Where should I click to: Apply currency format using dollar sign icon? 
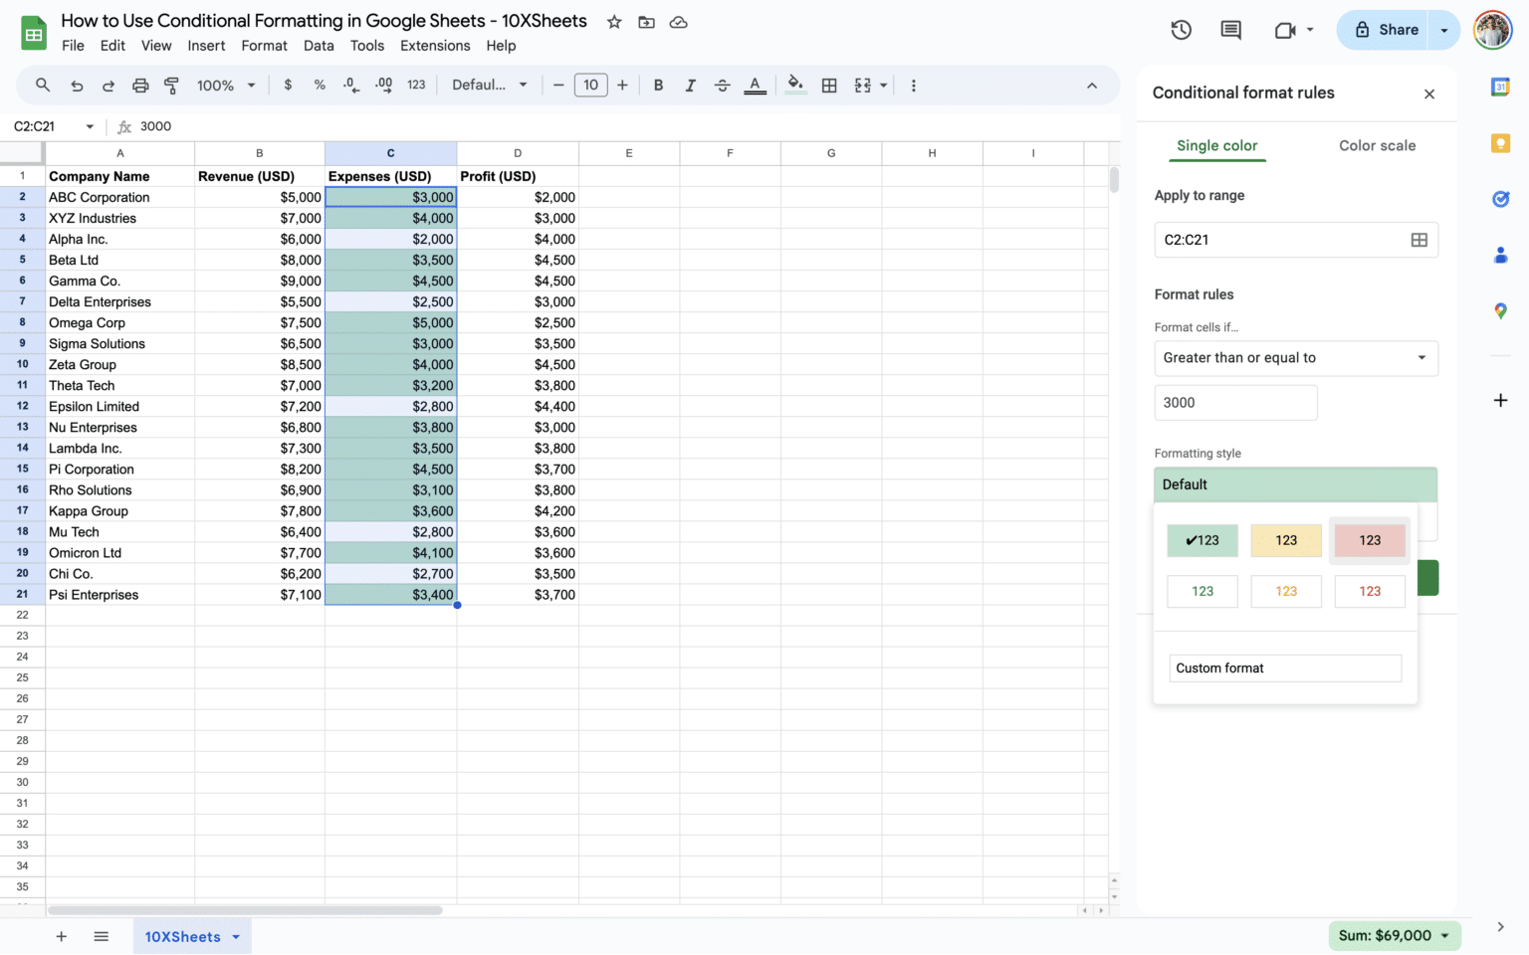[288, 85]
